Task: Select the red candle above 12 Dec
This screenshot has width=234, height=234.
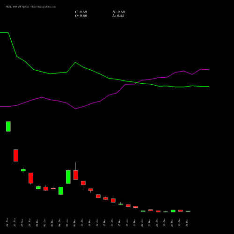Action: (x=98, y=196)
